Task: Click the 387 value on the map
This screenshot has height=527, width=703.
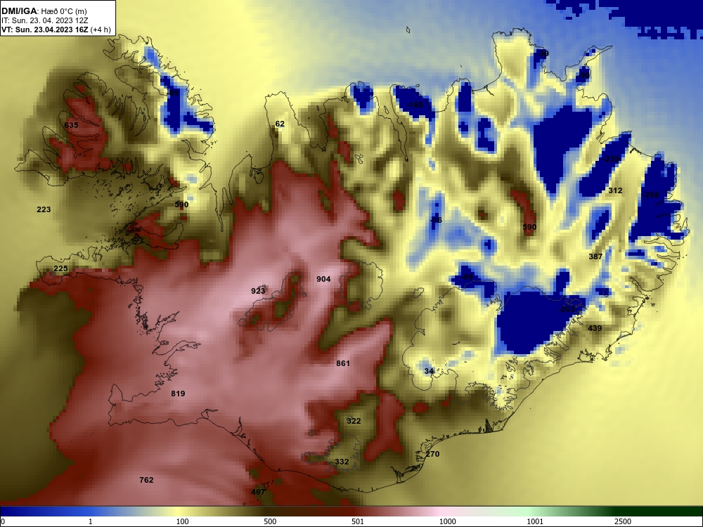Action: 595,256
